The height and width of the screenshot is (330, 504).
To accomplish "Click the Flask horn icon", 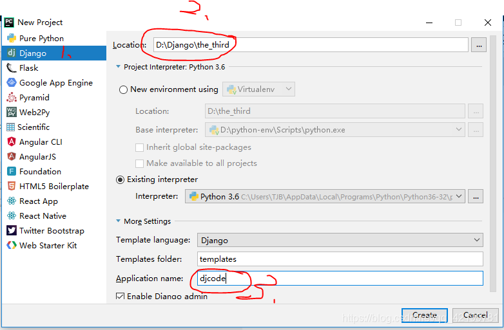I will (x=12, y=68).
